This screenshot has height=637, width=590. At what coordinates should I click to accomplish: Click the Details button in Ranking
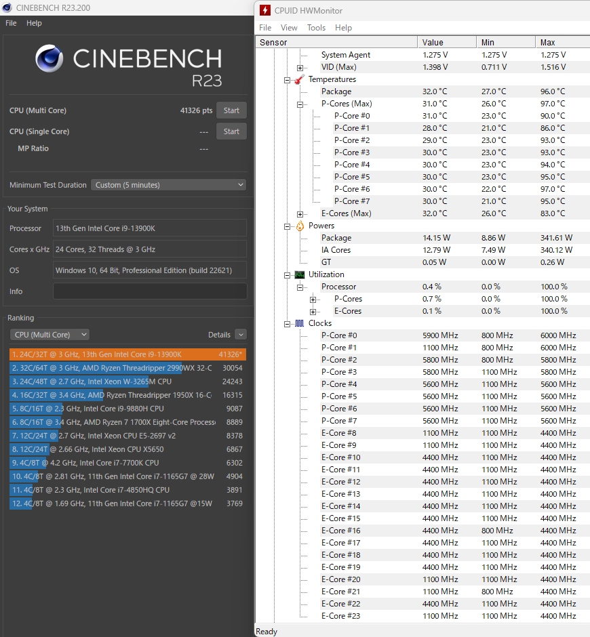click(x=219, y=335)
